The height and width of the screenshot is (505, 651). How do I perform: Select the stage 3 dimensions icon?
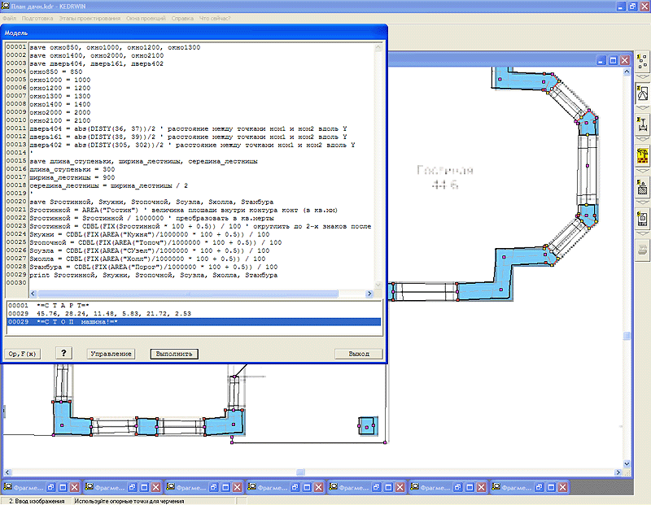642,124
